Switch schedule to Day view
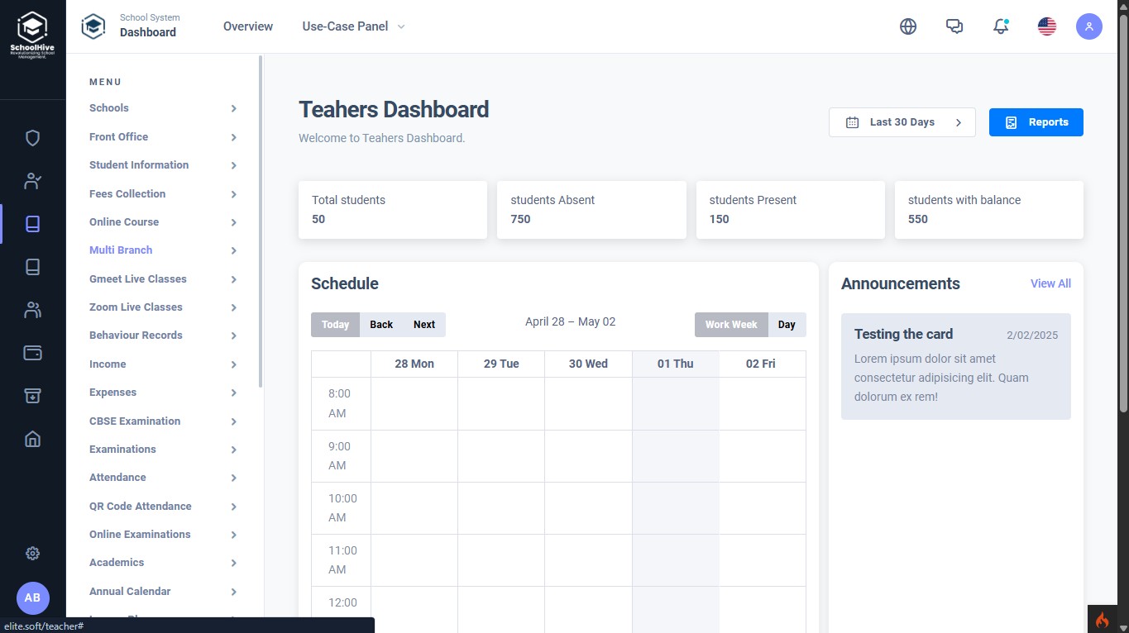1129x633 pixels. [x=787, y=325]
